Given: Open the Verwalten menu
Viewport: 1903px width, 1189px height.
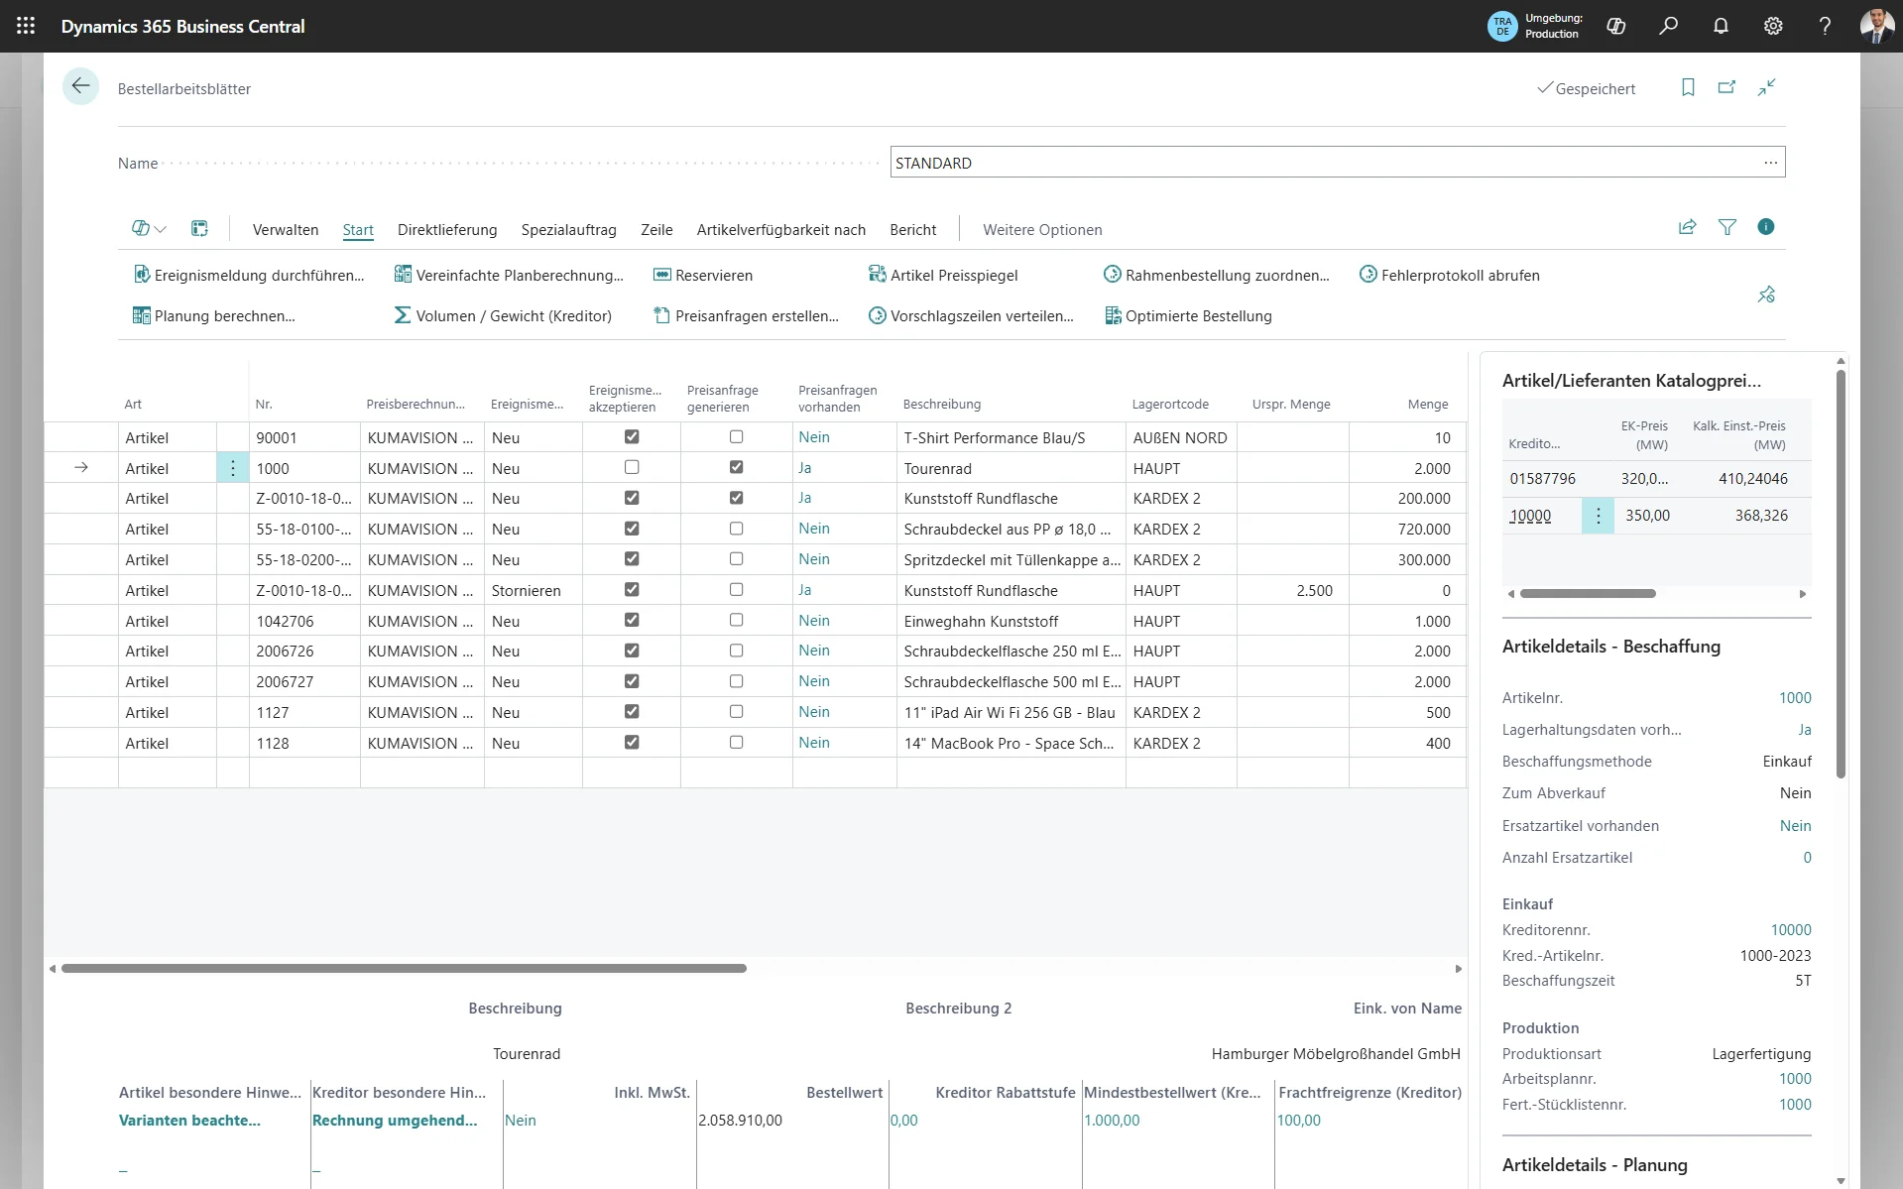Looking at the screenshot, I should 286,230.
